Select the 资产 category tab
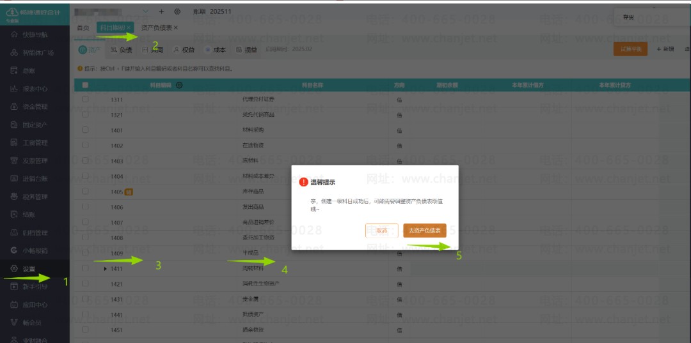 pos(90,50)
